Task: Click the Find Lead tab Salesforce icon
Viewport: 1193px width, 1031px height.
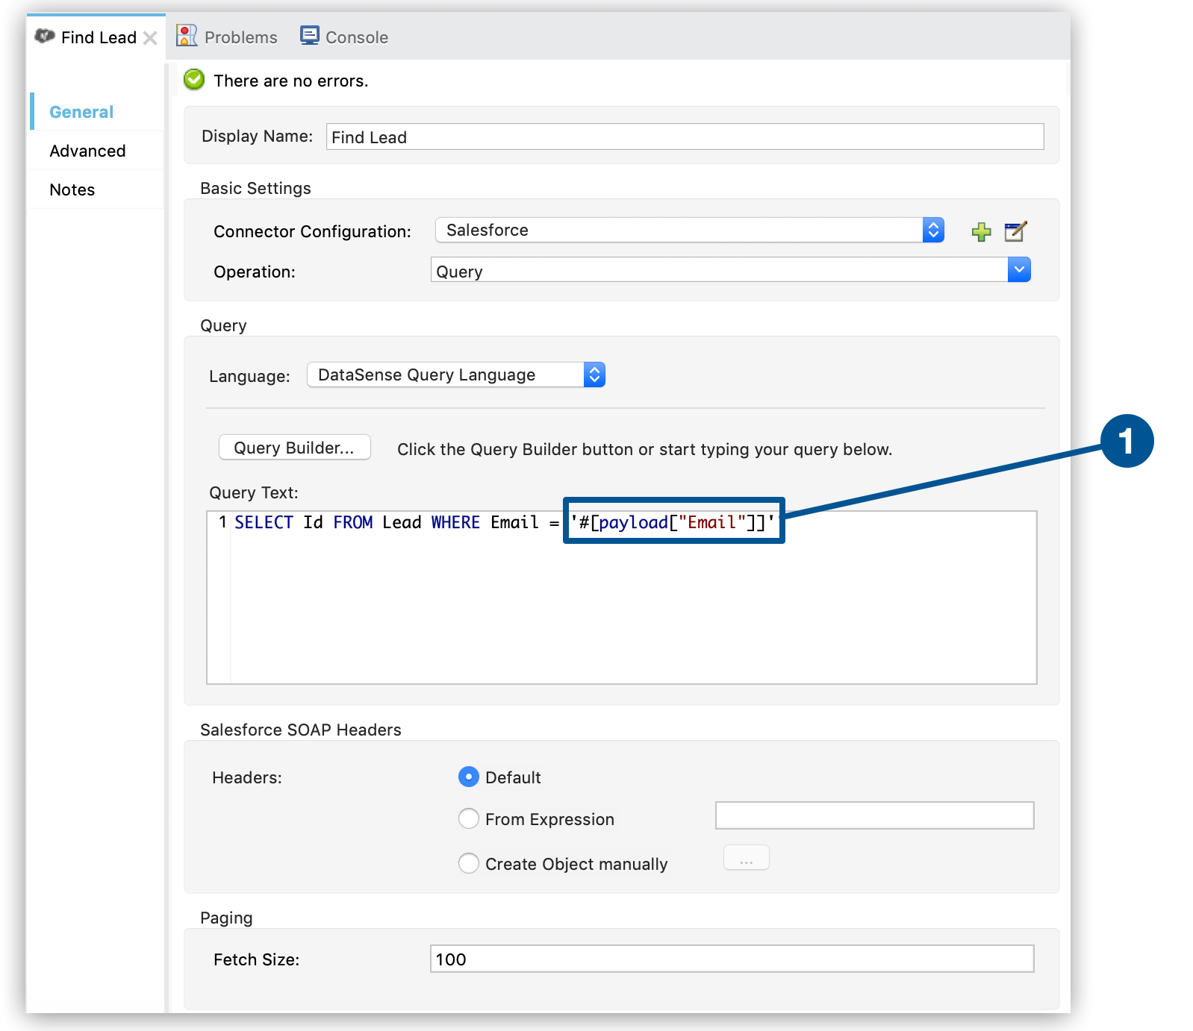Action: [45, 36]
